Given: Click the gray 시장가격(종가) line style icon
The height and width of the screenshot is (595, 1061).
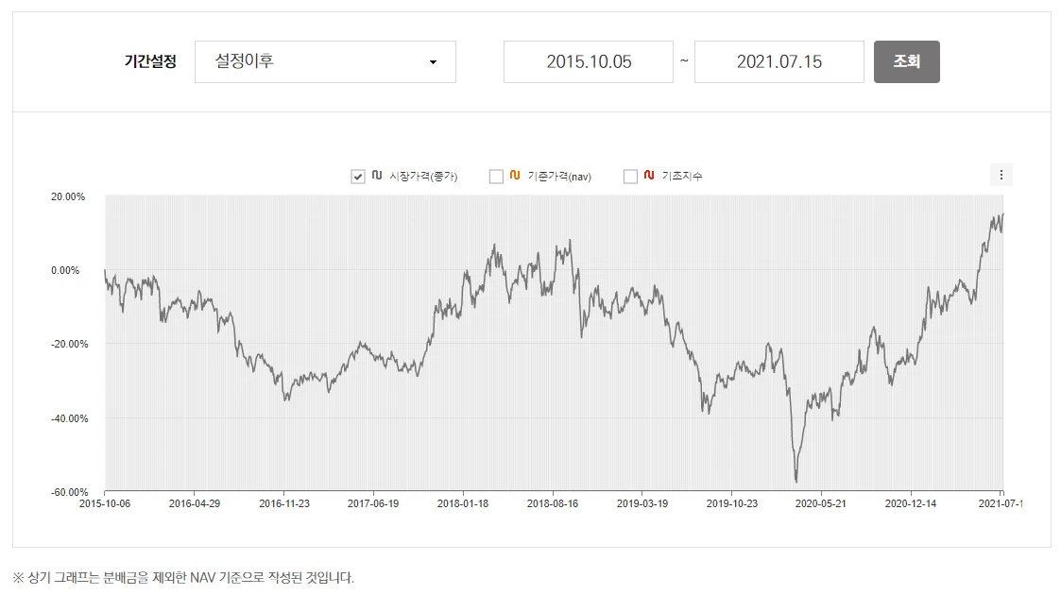Looking at the screenshot, I should (x=376, y=176).
